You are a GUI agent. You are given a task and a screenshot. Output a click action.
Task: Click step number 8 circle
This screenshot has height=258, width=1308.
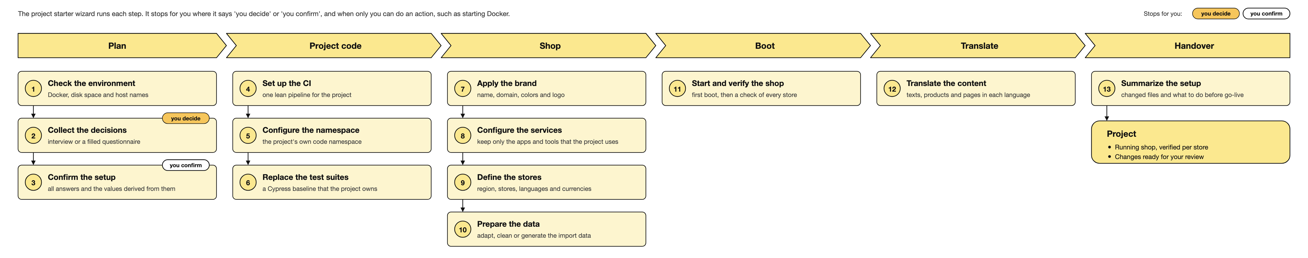[x=463, y=136]
